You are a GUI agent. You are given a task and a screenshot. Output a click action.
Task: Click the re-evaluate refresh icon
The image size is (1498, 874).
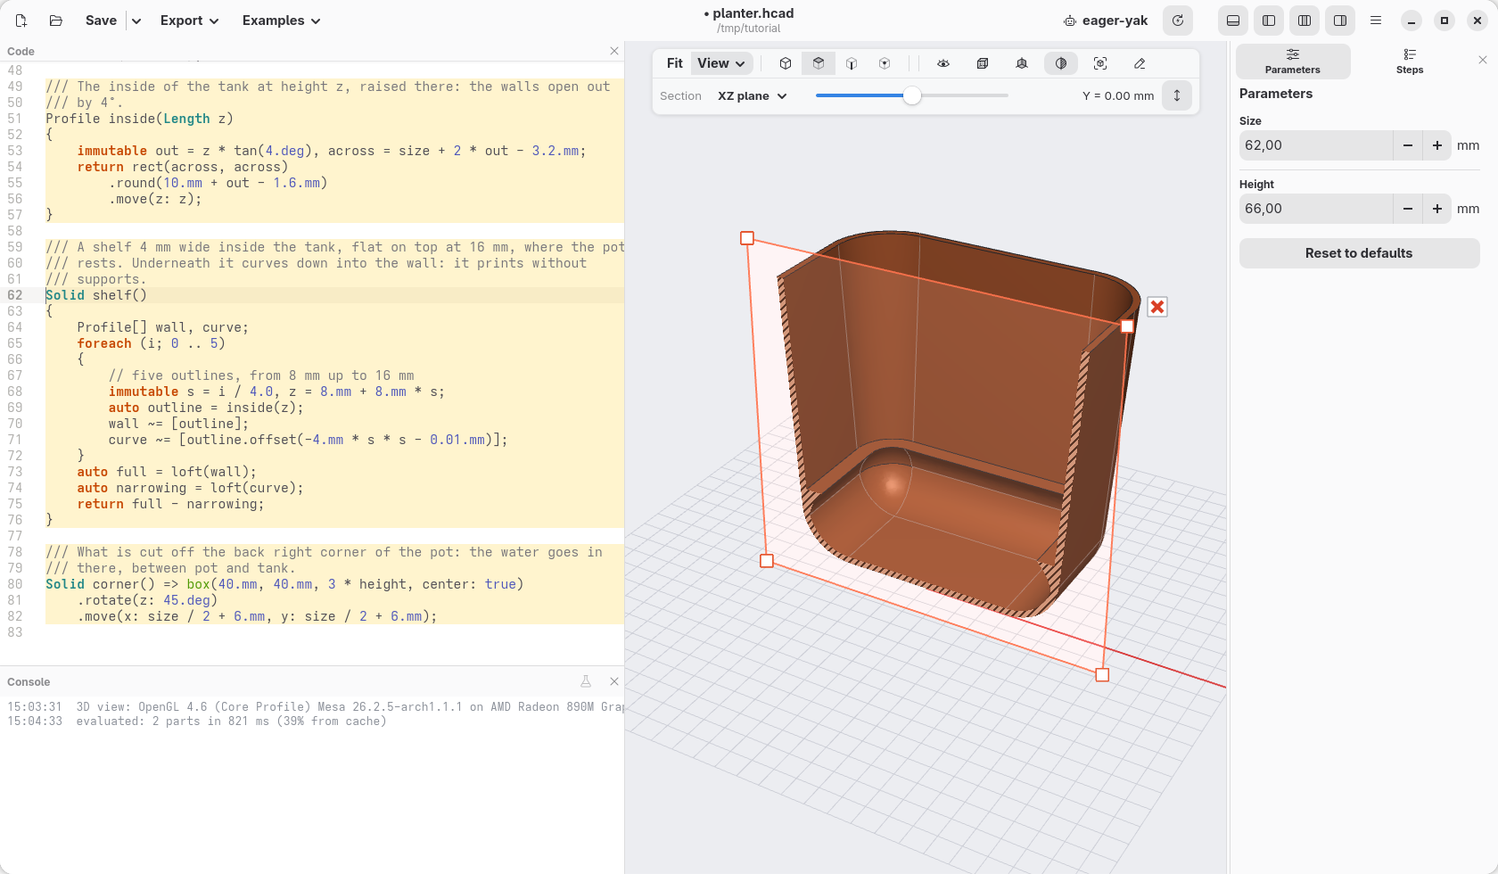pyautogui.click(x=1178, y=21)
